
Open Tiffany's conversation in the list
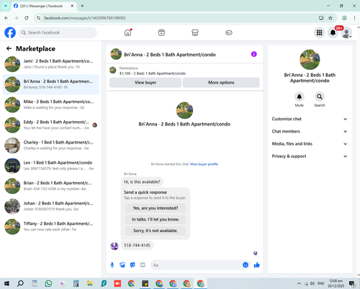coord(50,226)
